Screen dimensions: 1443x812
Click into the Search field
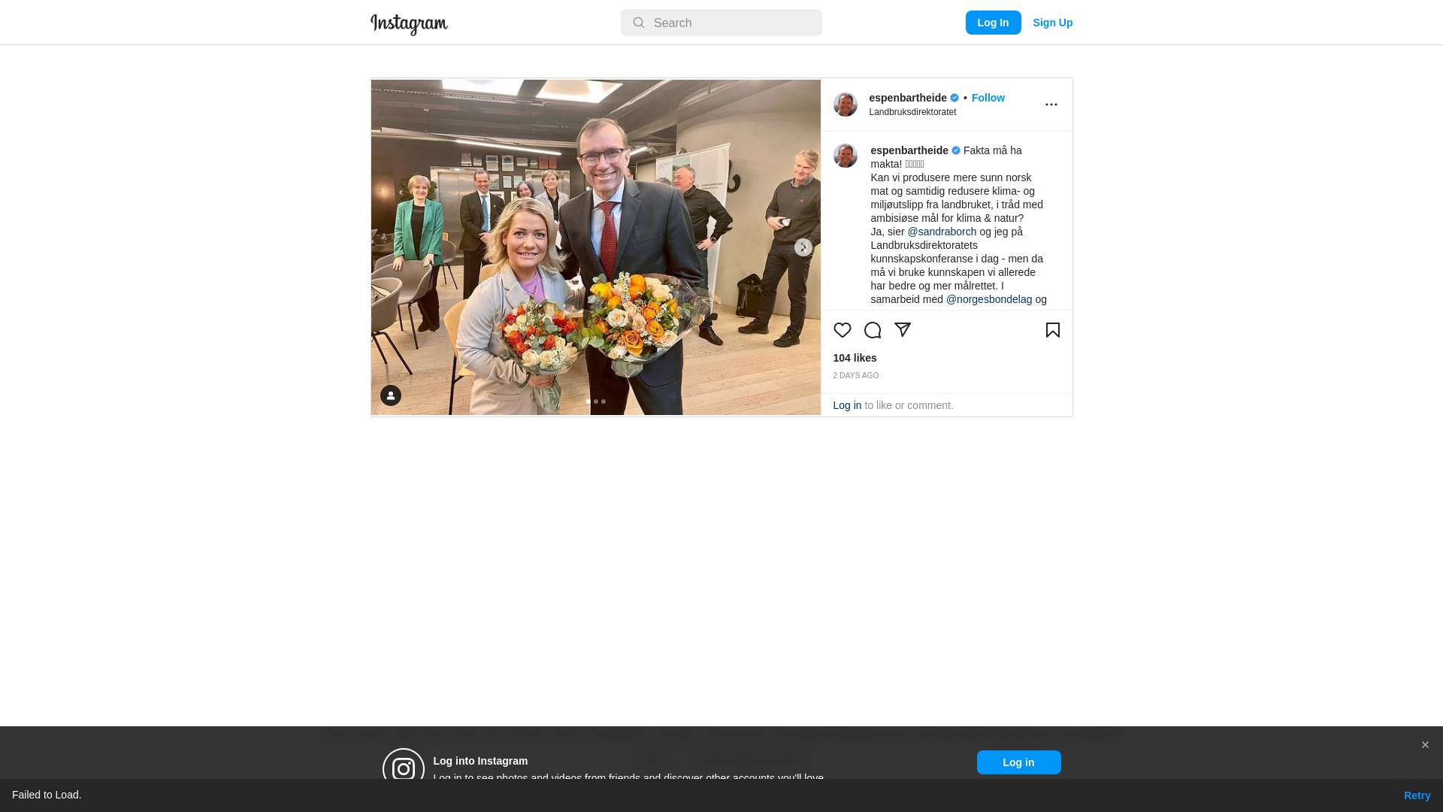point(721,23)
